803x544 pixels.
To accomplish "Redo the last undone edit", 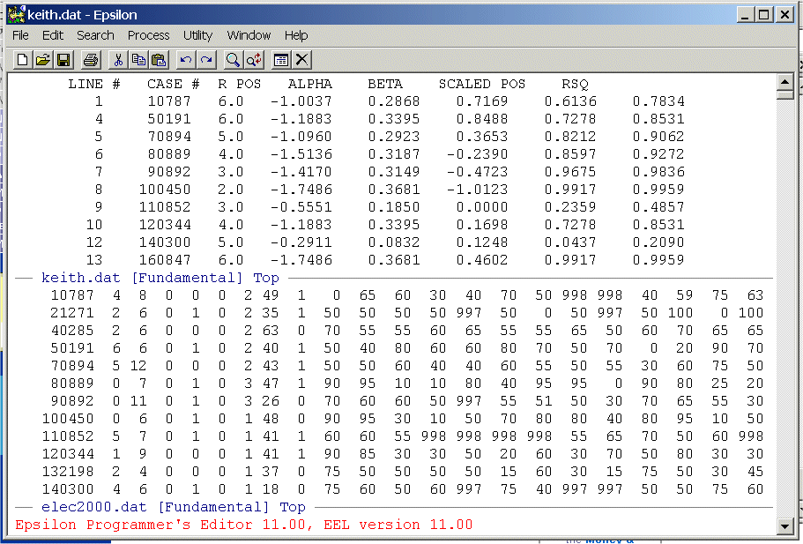I will point(206,60).
